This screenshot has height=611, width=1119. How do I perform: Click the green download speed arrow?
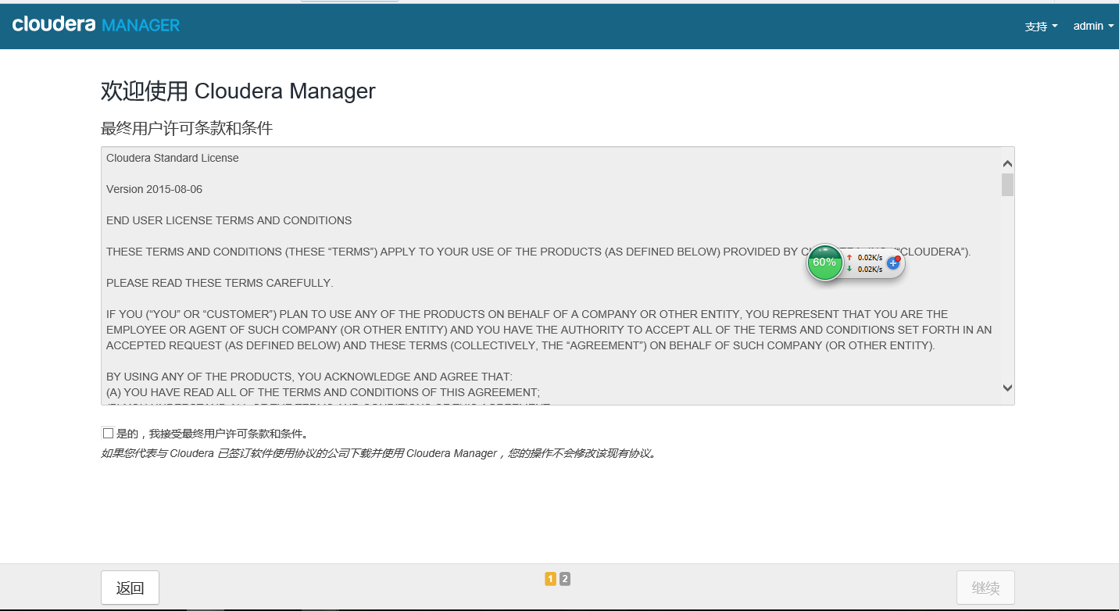point(849,269)
